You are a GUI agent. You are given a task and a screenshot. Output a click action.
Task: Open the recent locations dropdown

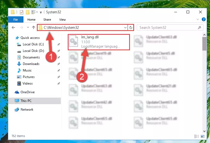[x=28, y=27]
